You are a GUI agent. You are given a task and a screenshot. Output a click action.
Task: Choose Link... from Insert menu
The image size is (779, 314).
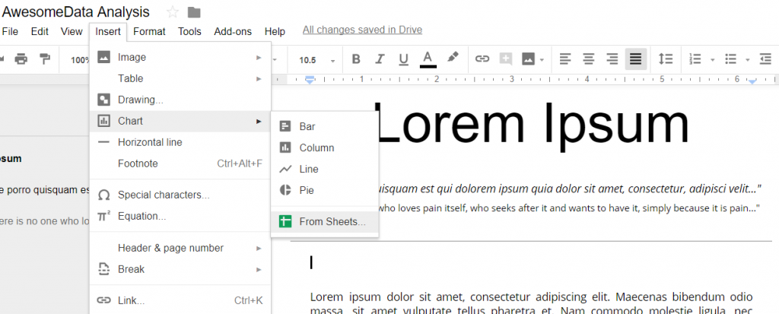click(x=180, y=300)
